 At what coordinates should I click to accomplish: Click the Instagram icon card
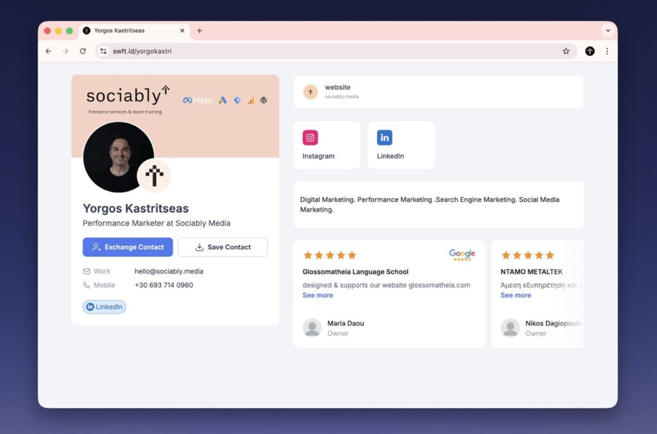click(x=327, y=145)
